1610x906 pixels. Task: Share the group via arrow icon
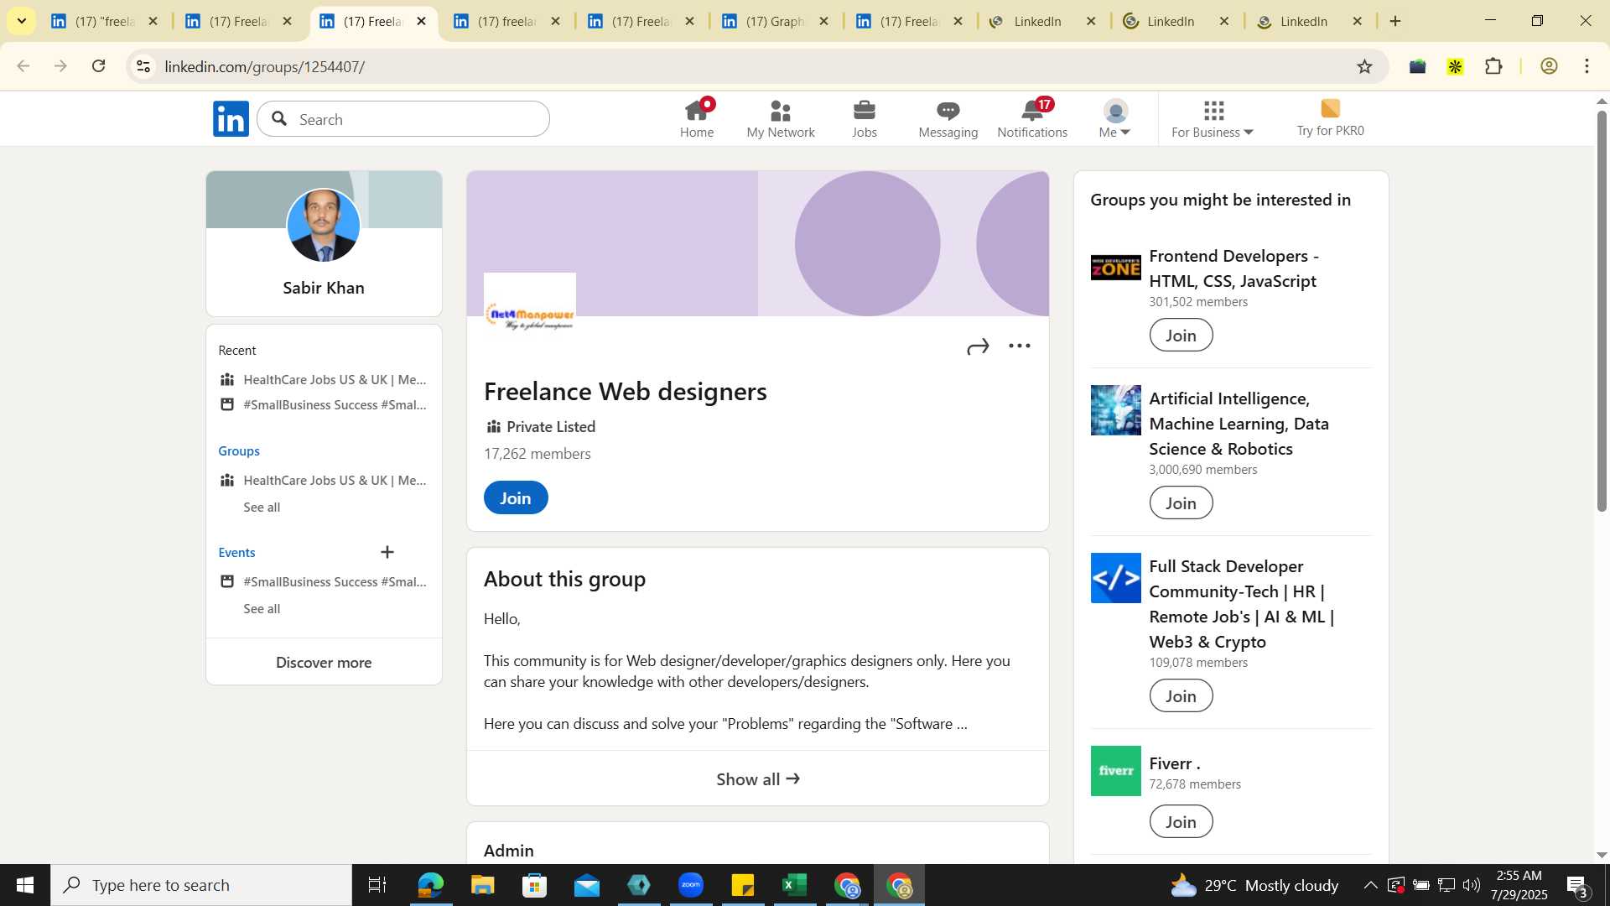(978, 346)
